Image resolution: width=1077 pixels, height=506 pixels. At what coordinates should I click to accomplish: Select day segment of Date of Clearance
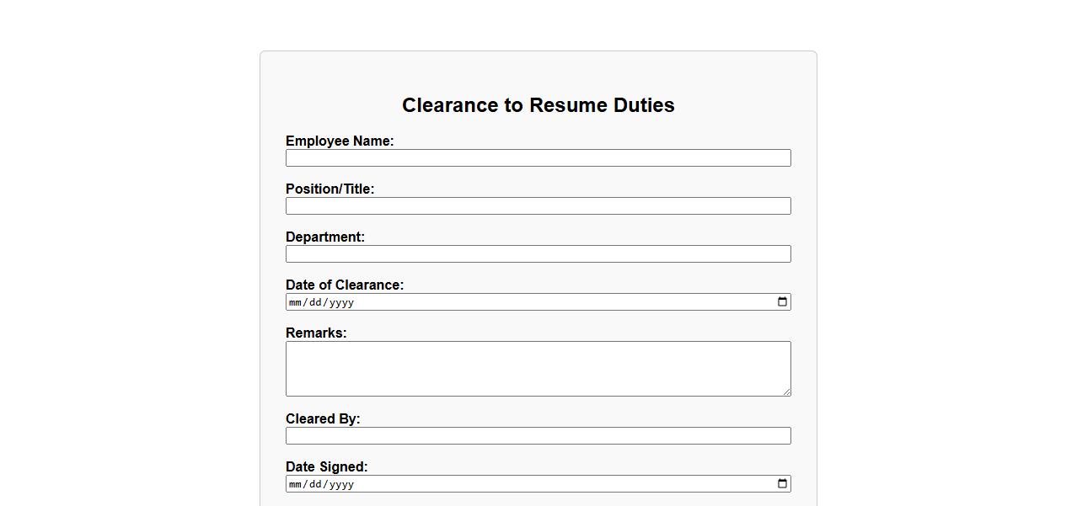pyautogui.click(x=315, y=302)
